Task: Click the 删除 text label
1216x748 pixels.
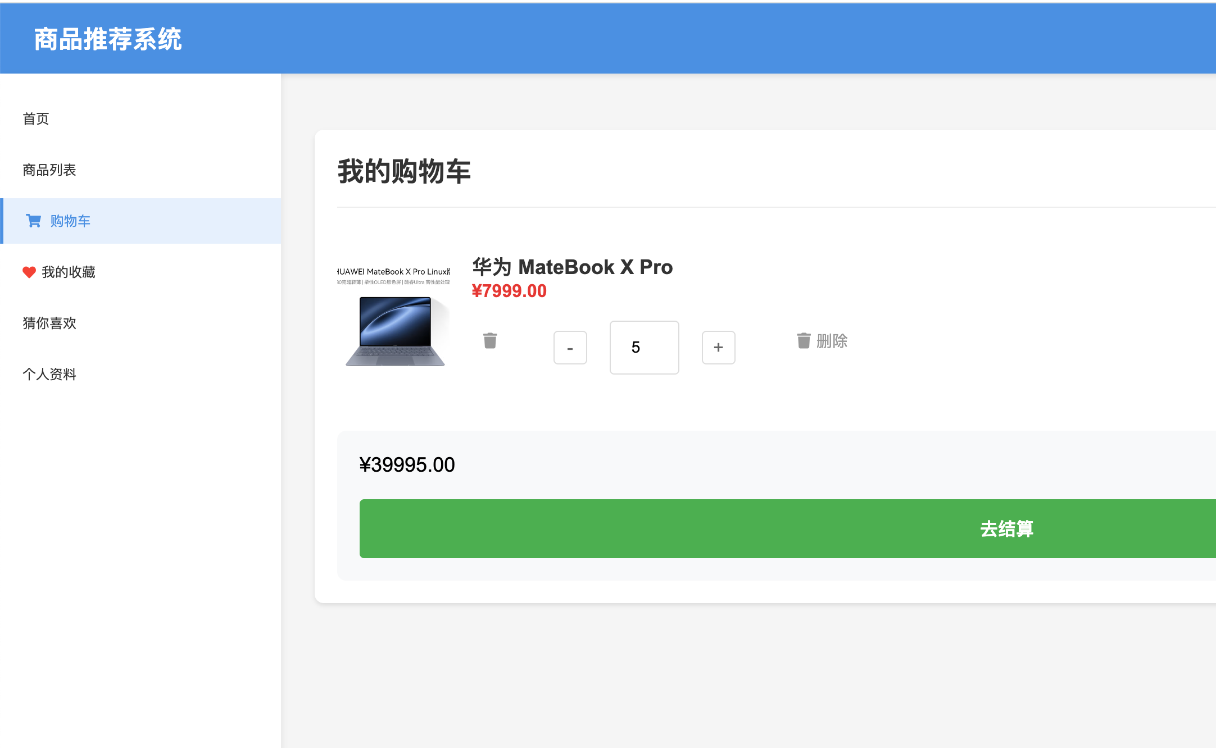Action: coord(832,341)
